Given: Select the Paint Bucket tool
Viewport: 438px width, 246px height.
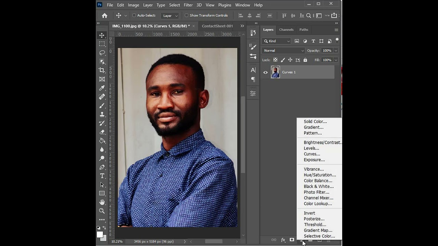Looking at the screenshot, I should [x=102, y=140].
